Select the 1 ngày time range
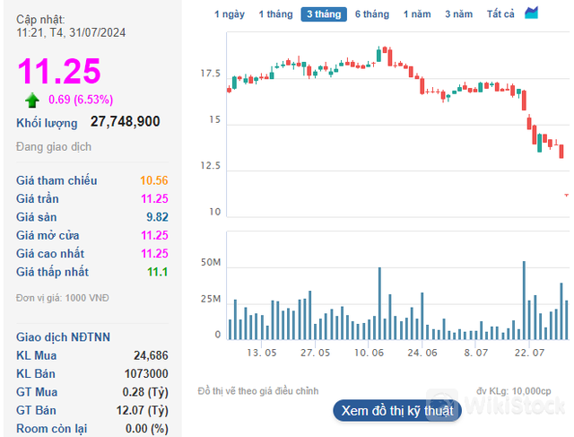The width and height of the screenshot is (574, 437). tap(229, 14)
